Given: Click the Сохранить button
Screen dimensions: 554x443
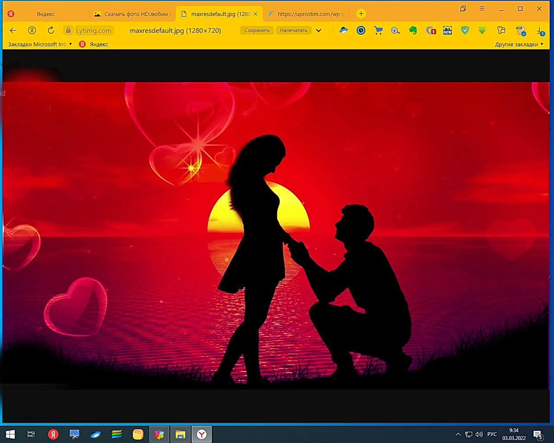Looking at the screenshot, I should point(257,30).
